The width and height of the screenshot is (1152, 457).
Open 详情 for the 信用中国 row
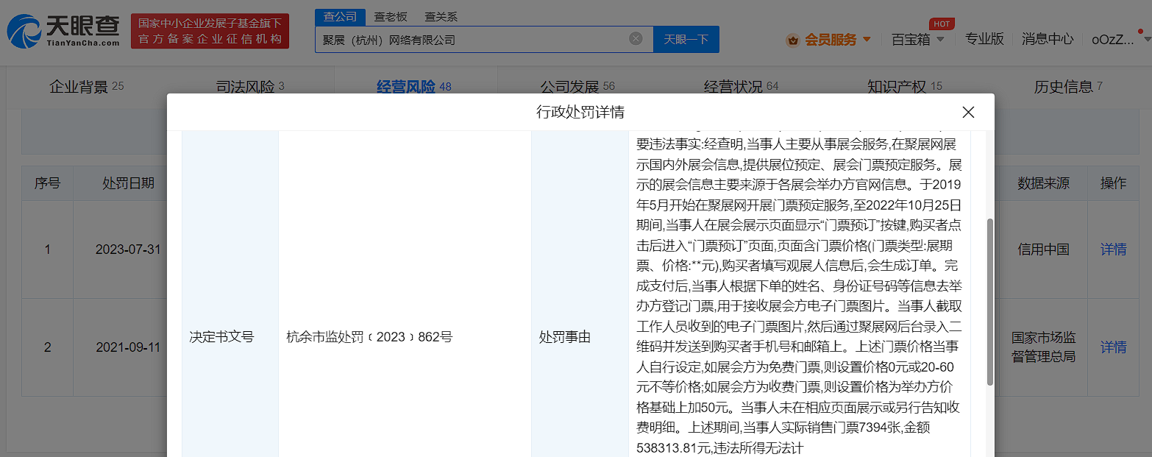coord(1113,249)
